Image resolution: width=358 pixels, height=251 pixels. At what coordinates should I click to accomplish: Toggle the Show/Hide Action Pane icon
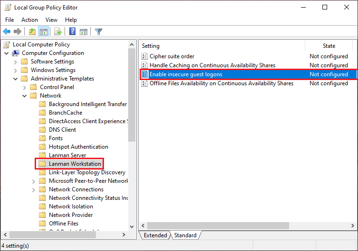(84, 32)
